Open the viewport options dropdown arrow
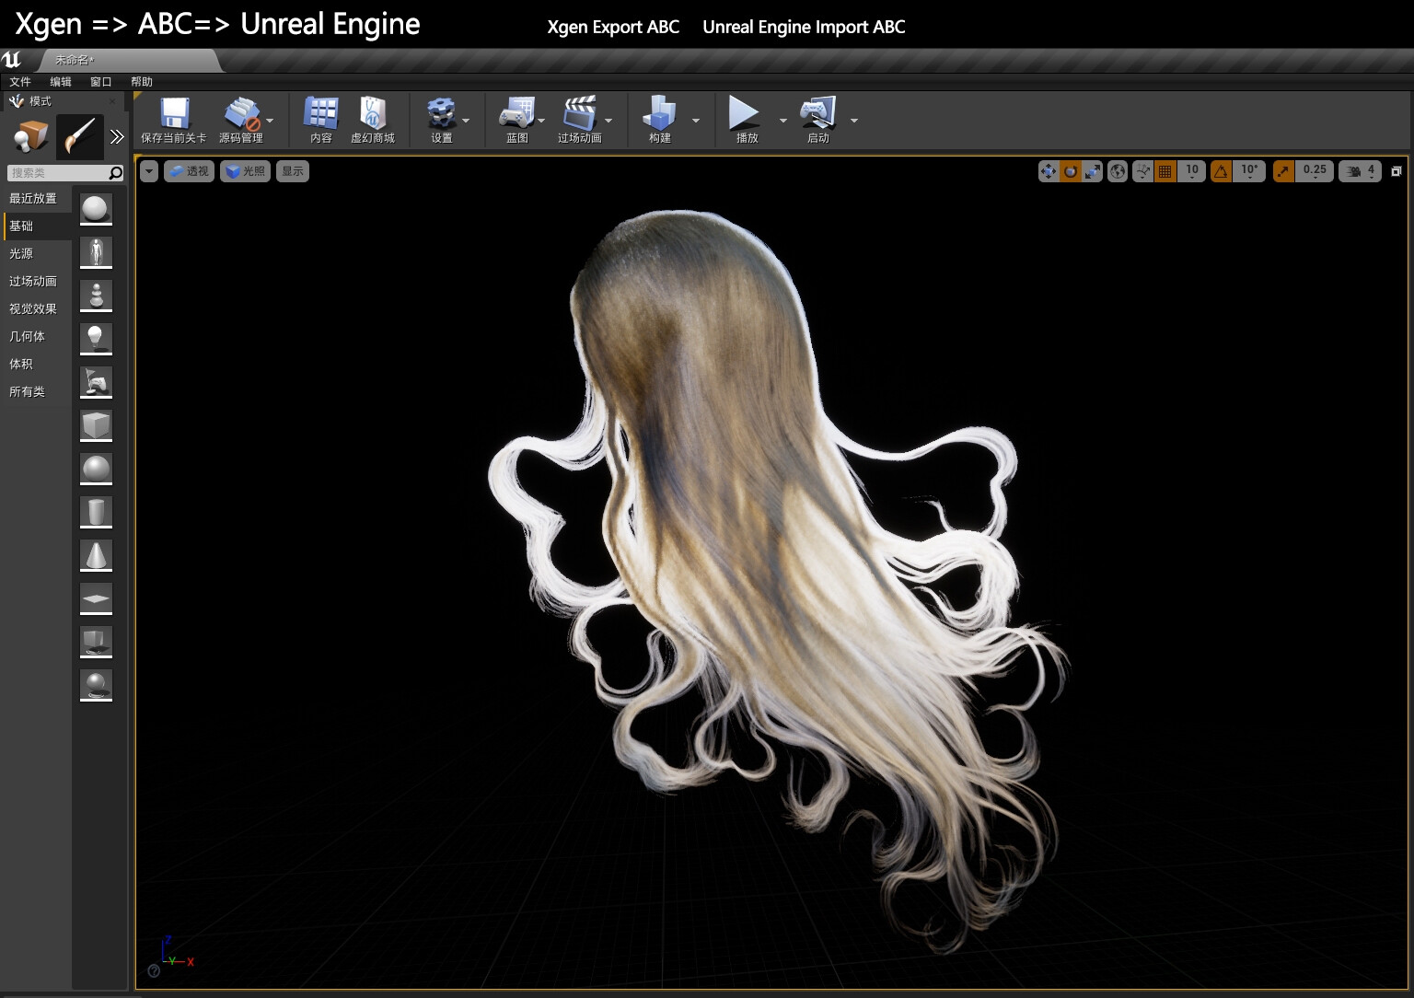The height and width of the screenshot is (998, 1414). pos(149,171)
